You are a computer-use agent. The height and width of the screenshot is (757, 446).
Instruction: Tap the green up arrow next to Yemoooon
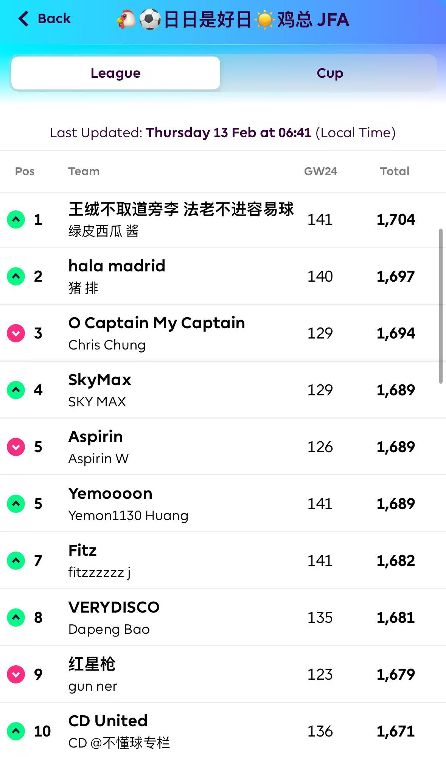coord(16,504)
